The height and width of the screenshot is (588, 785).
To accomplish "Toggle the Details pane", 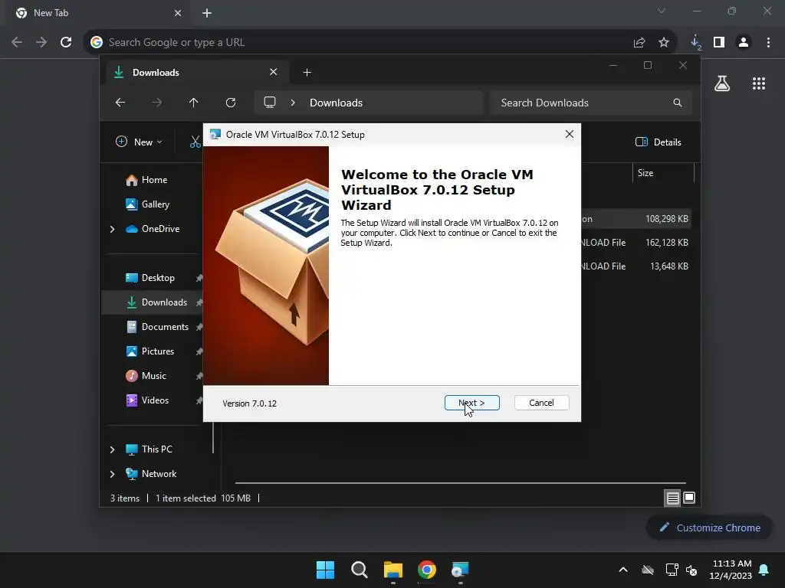I will point(658,142).
